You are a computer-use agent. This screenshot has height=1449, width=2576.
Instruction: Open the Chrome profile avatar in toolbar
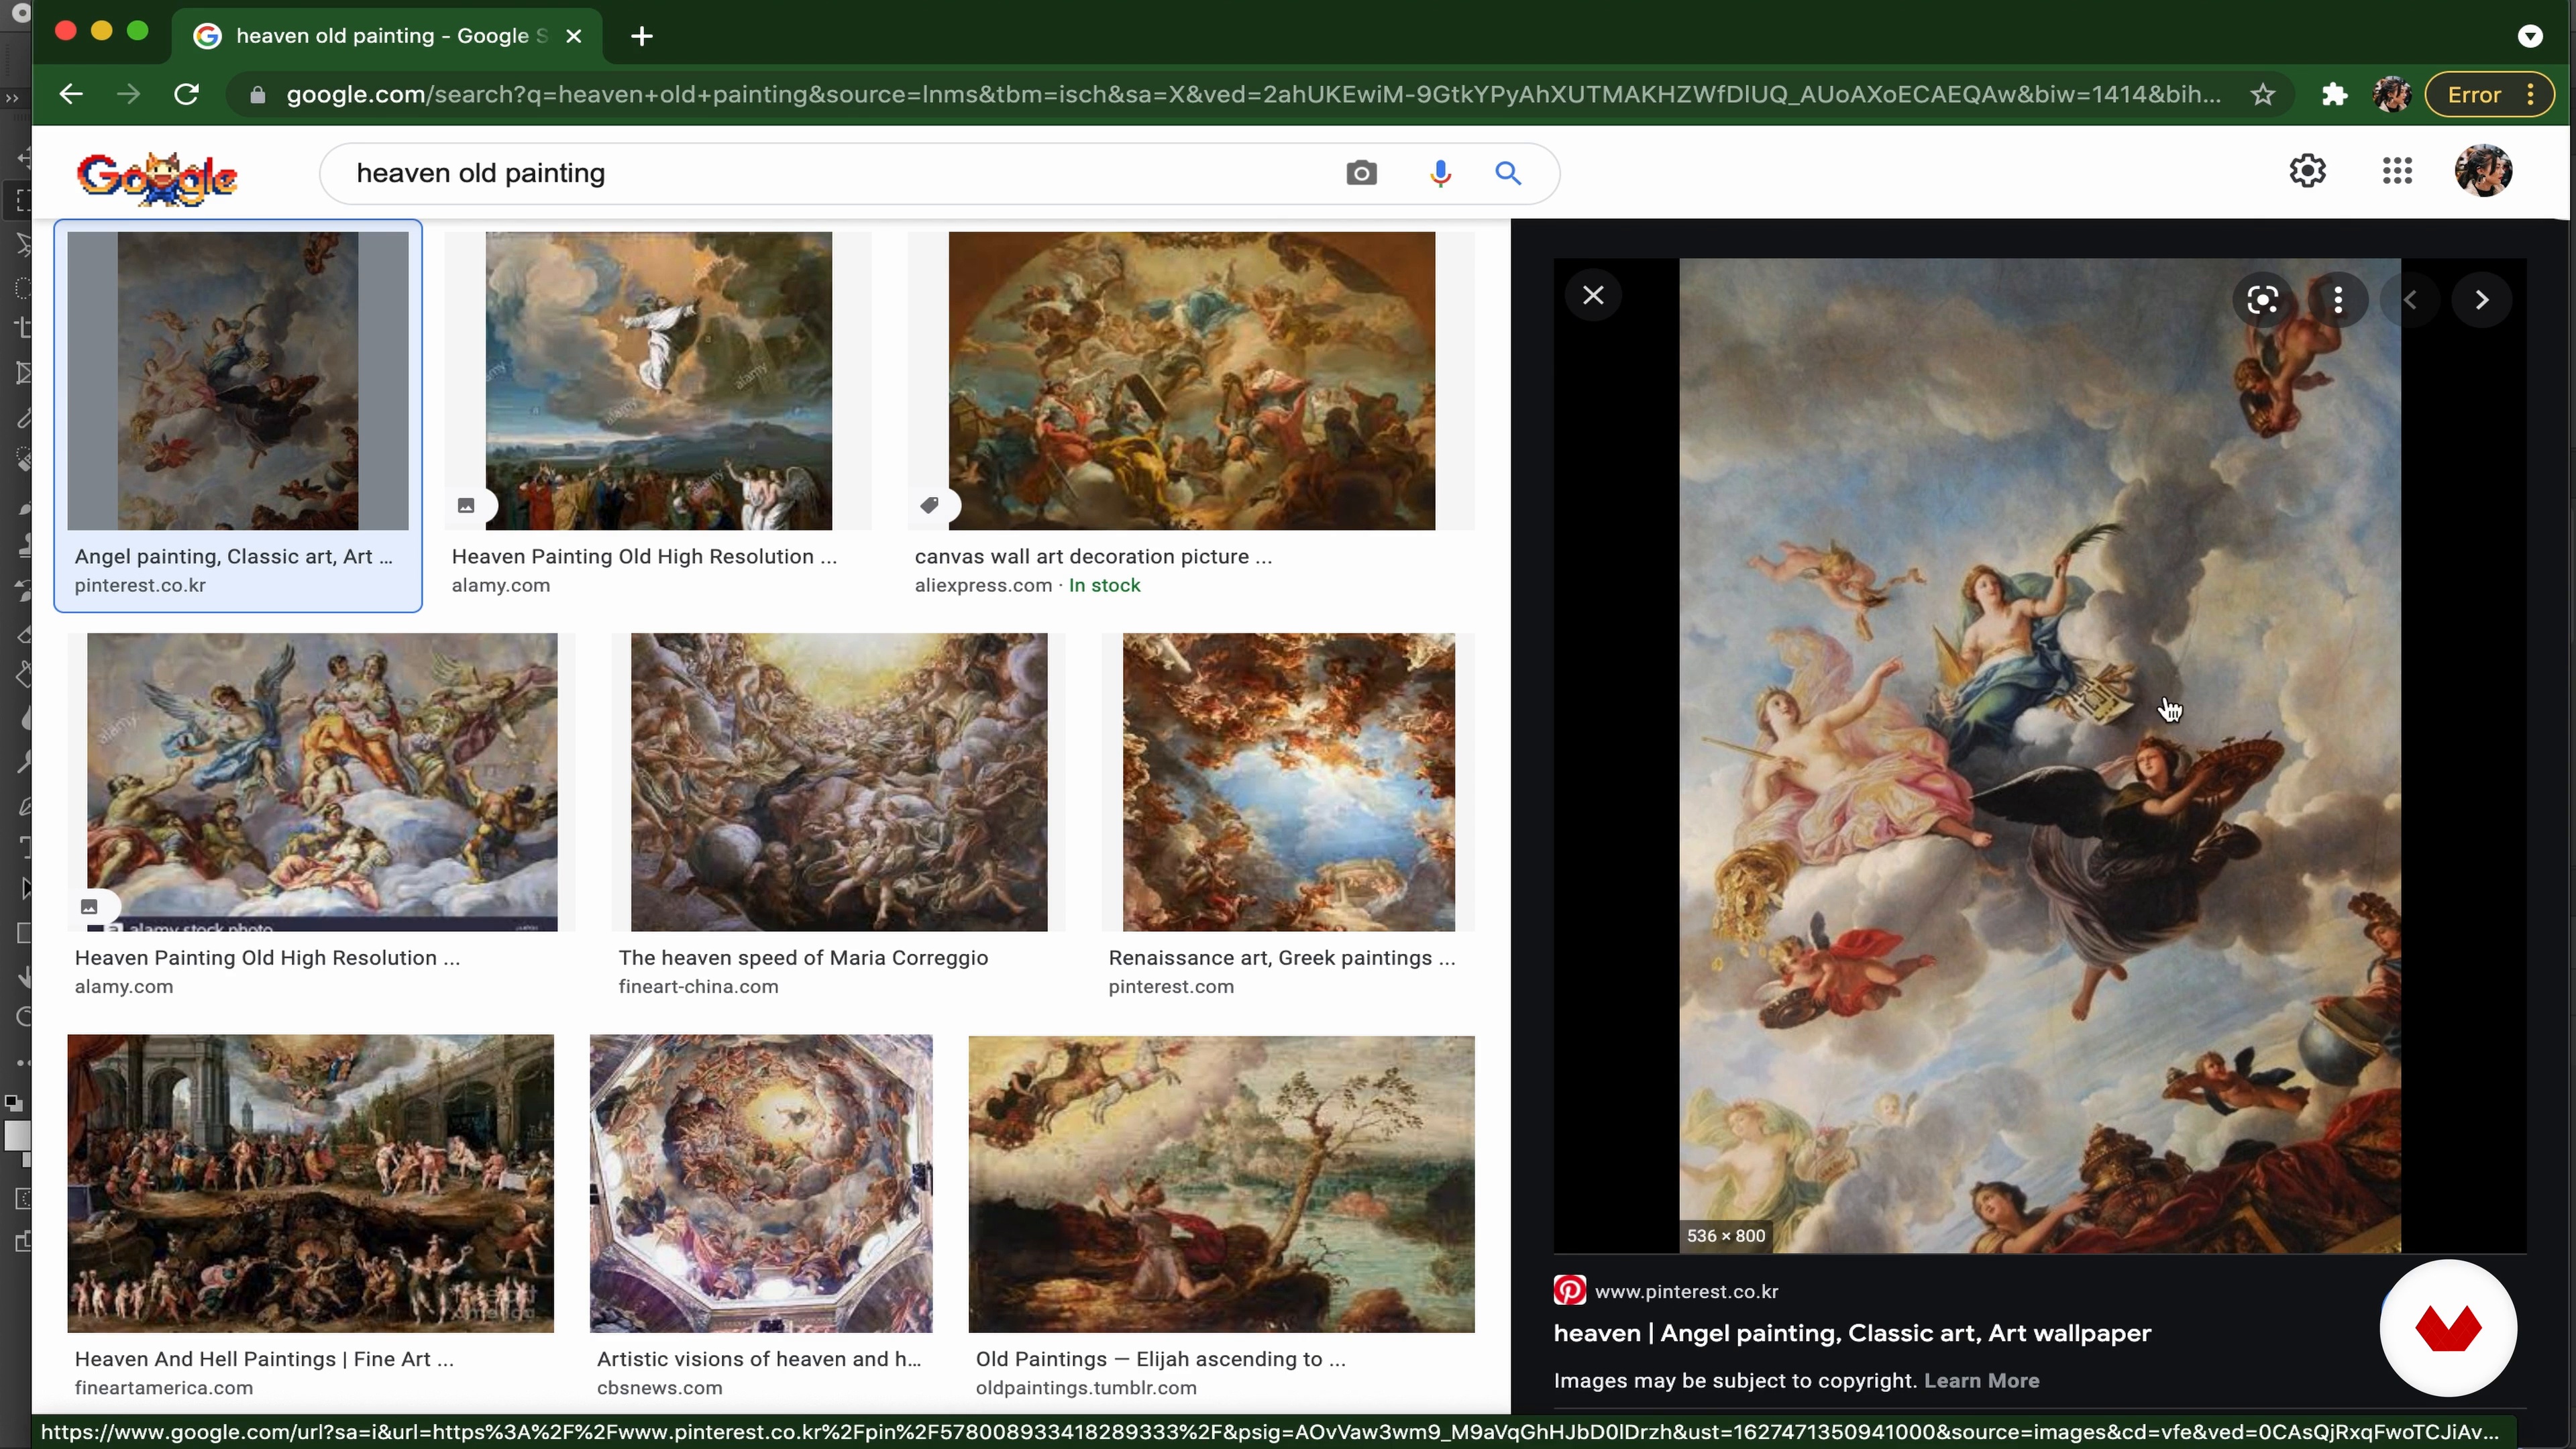pyautogui.click(x=2392, y=94)
